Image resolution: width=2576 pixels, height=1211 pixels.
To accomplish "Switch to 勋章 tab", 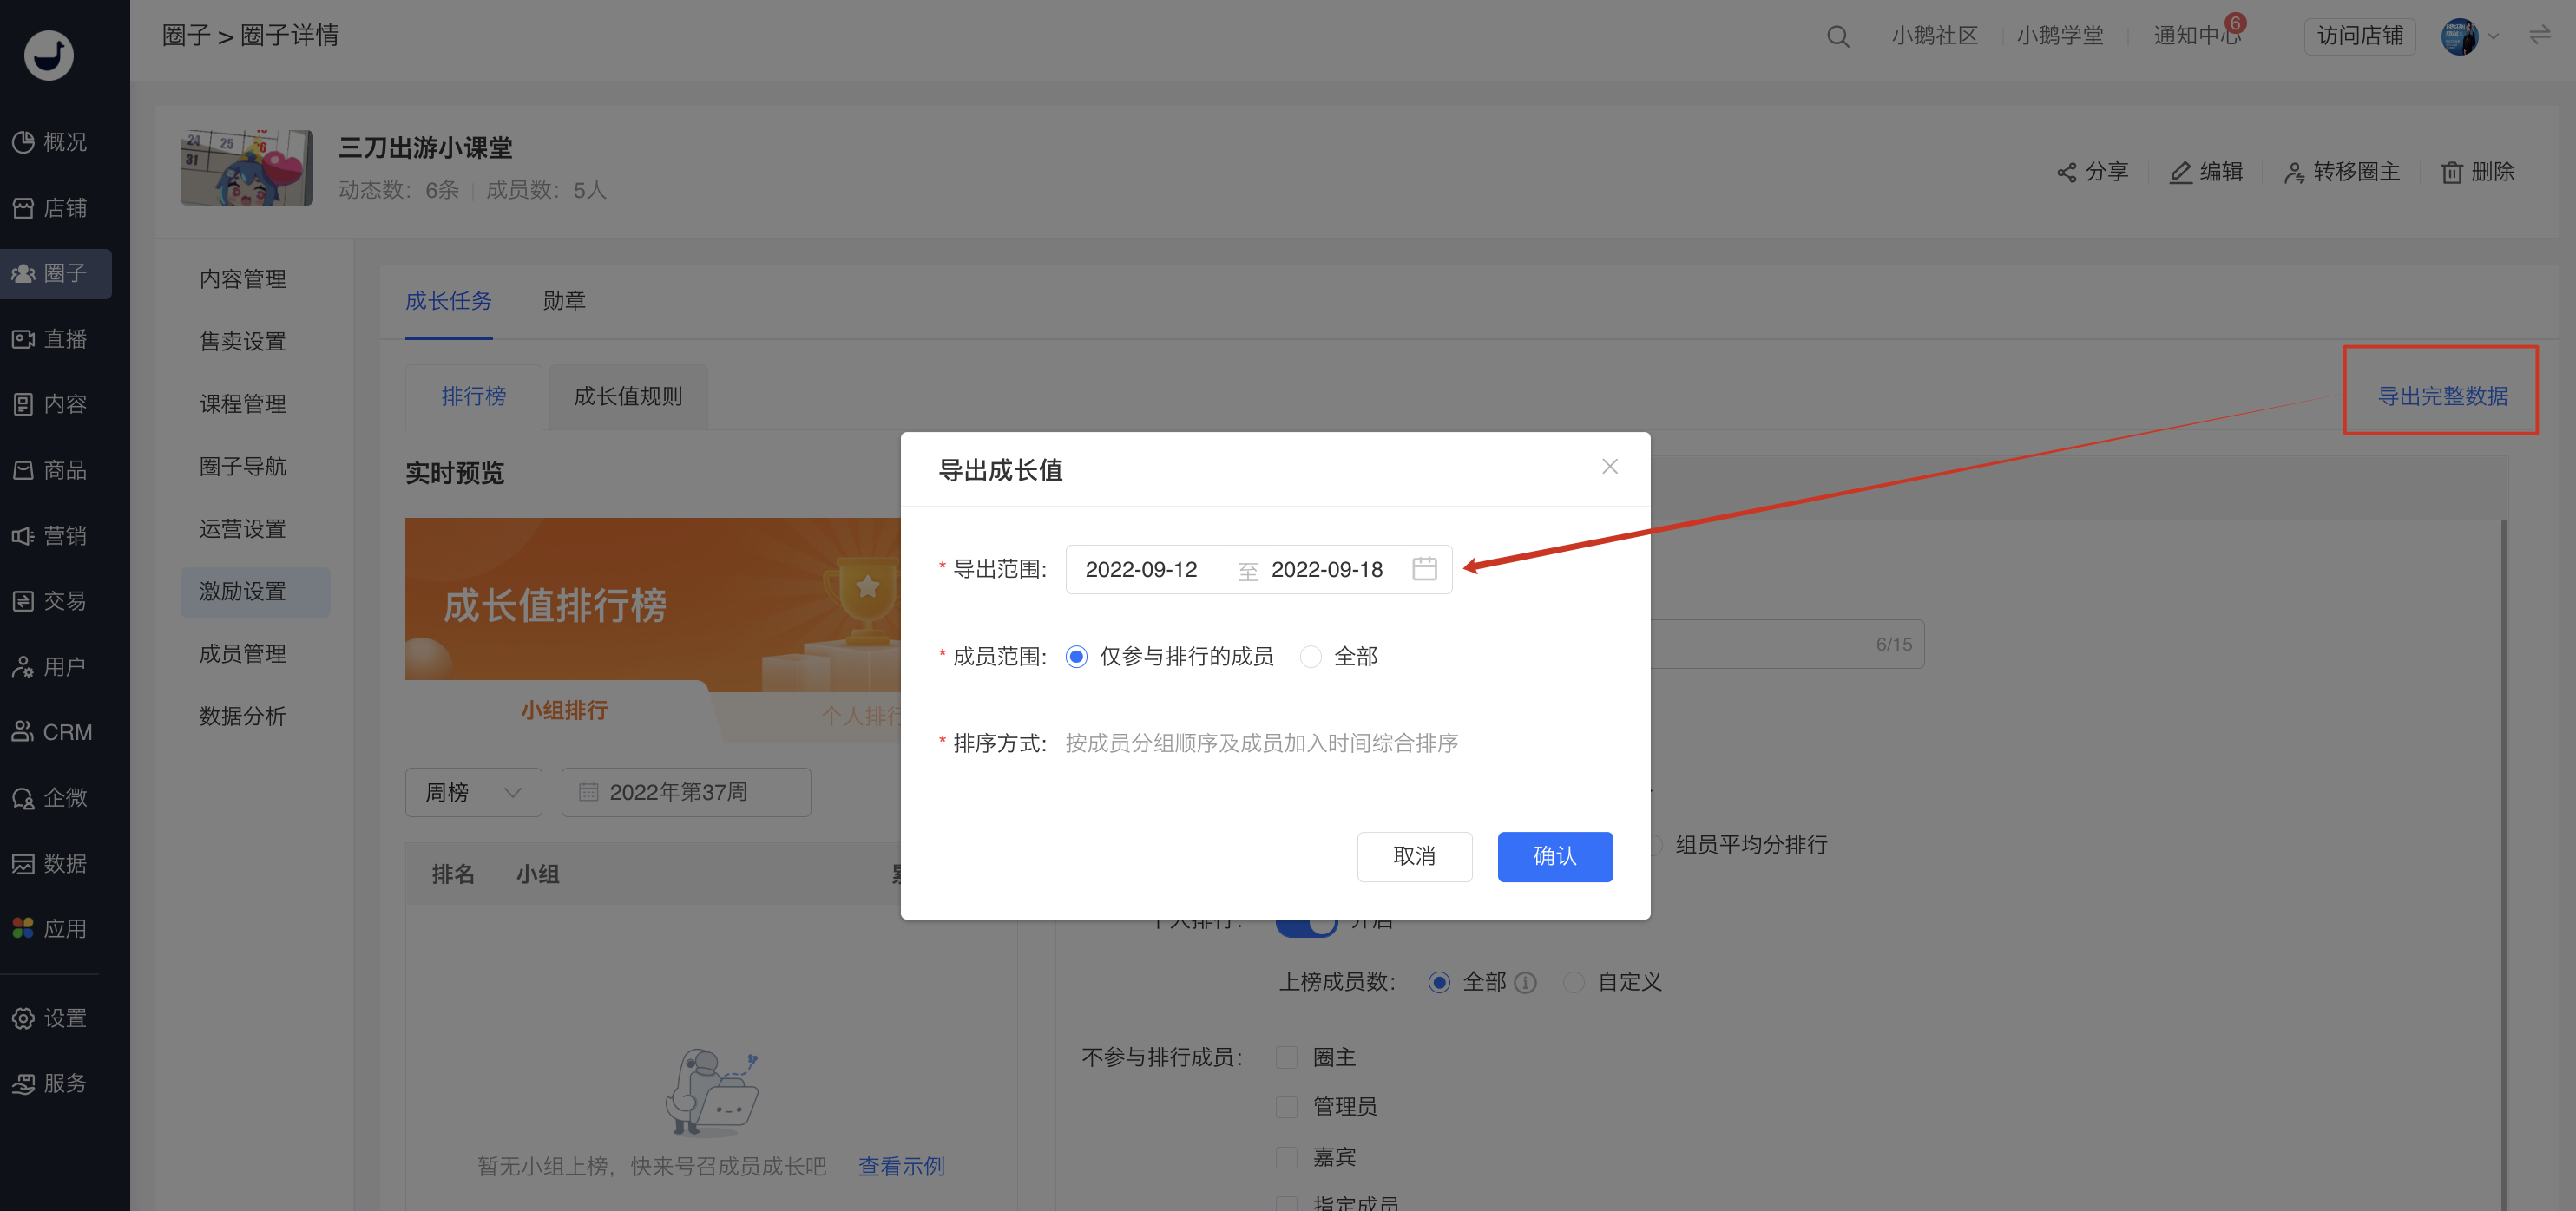I will tap(564, 301).
